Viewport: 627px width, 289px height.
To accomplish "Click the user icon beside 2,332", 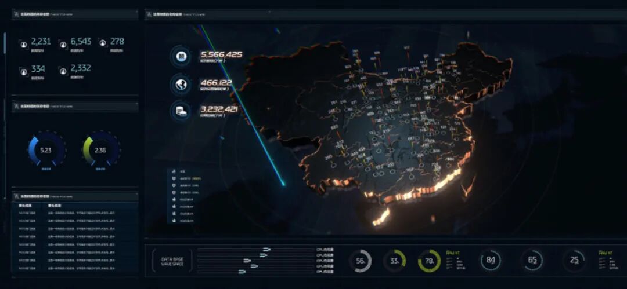I will pos(63,71).
